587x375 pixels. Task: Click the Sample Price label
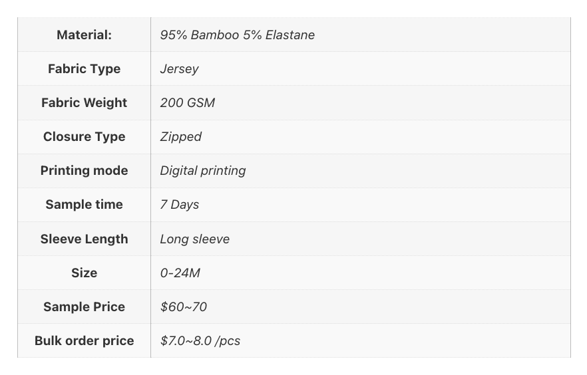(x=85, y=307)
